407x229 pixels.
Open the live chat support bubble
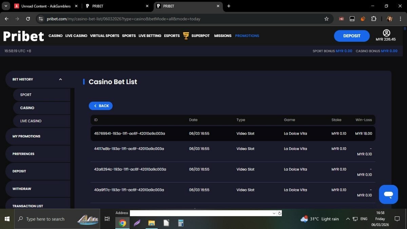(x=388, y=194)
